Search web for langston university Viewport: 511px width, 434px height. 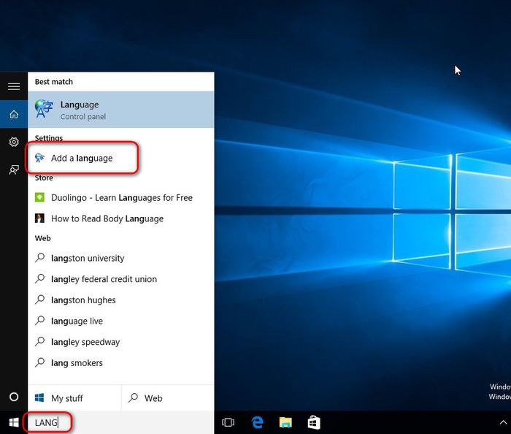click(x=88, y=258)
